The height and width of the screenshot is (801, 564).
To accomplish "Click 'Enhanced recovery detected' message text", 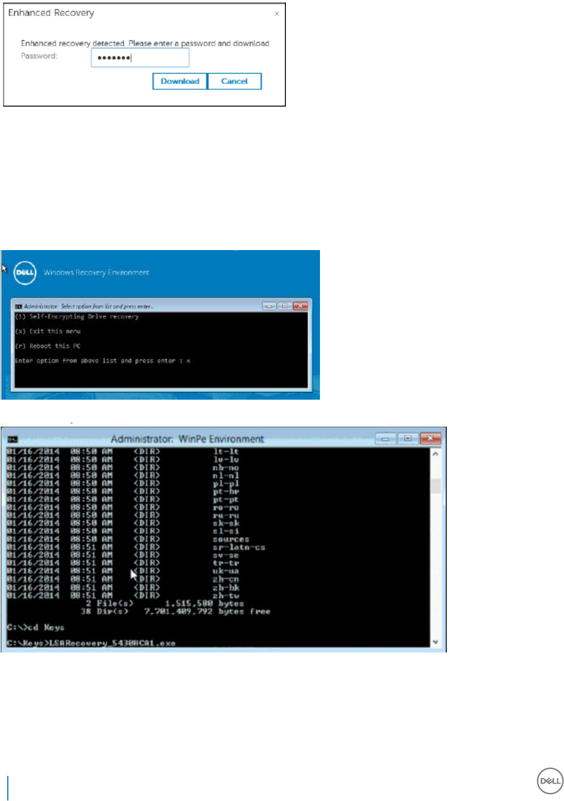I will (x=146, y=44).
